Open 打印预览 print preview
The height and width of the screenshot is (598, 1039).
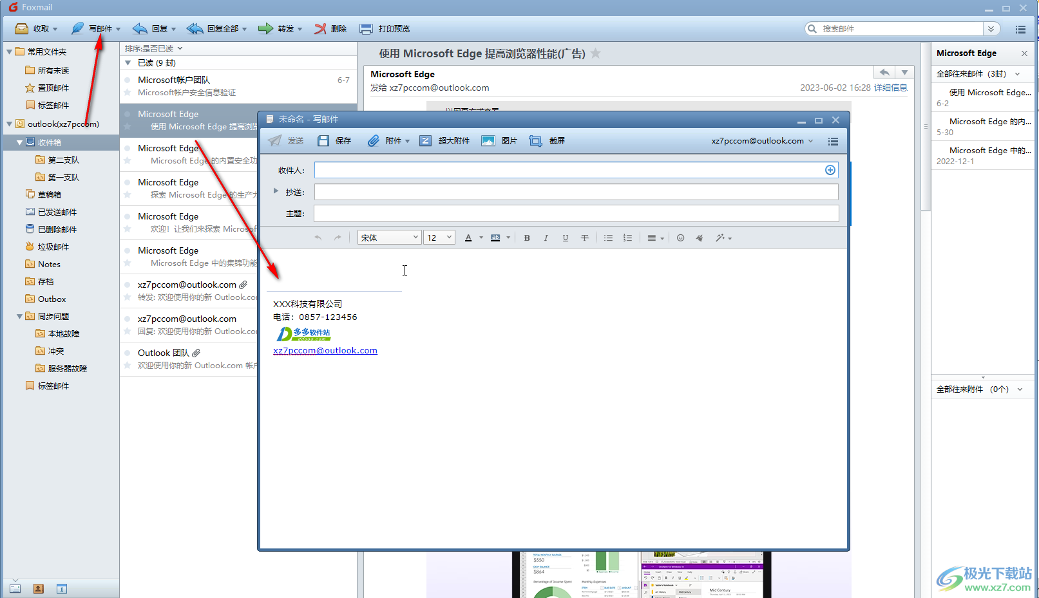pos(385,28)
